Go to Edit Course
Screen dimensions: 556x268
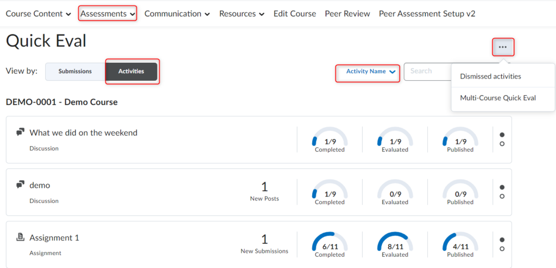pyautogui.click(x=294, y=14)
